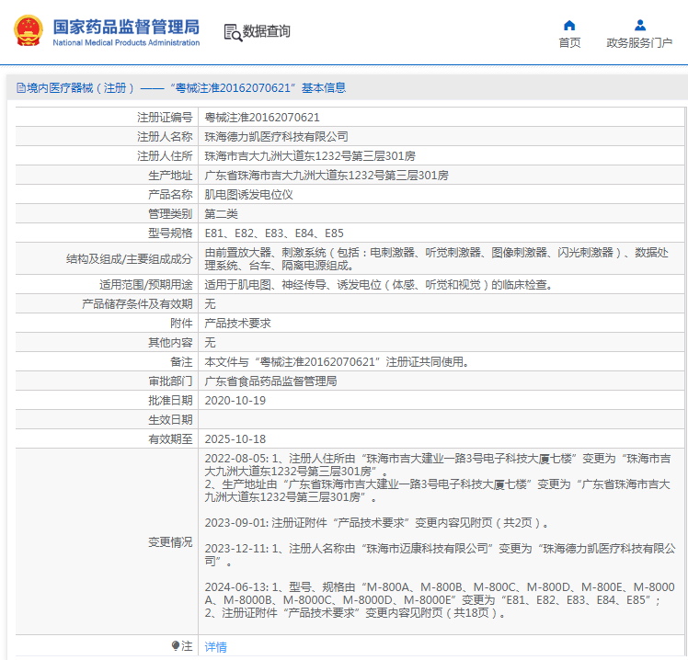Click the 型号规格 row label
This screenshot has height=660, width=688.
170,233
